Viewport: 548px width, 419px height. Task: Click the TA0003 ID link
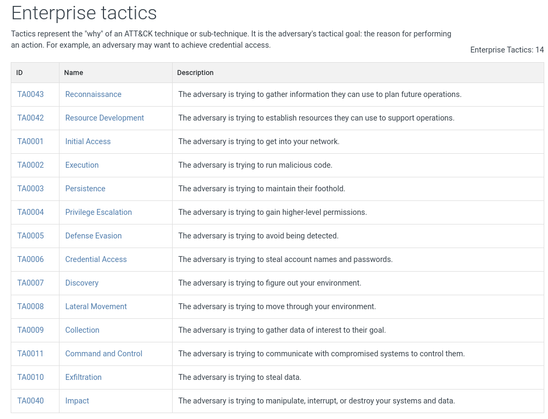coord(31,189)
